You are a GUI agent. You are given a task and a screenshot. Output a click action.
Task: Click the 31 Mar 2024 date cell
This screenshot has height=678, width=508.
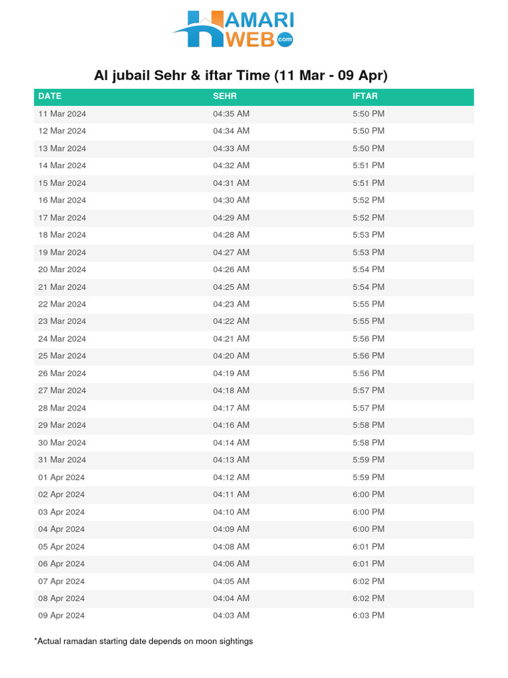tap(62, 460)
